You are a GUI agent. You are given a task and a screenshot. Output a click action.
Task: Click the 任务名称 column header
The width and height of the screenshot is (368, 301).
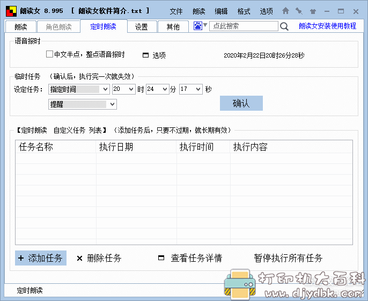56,147
